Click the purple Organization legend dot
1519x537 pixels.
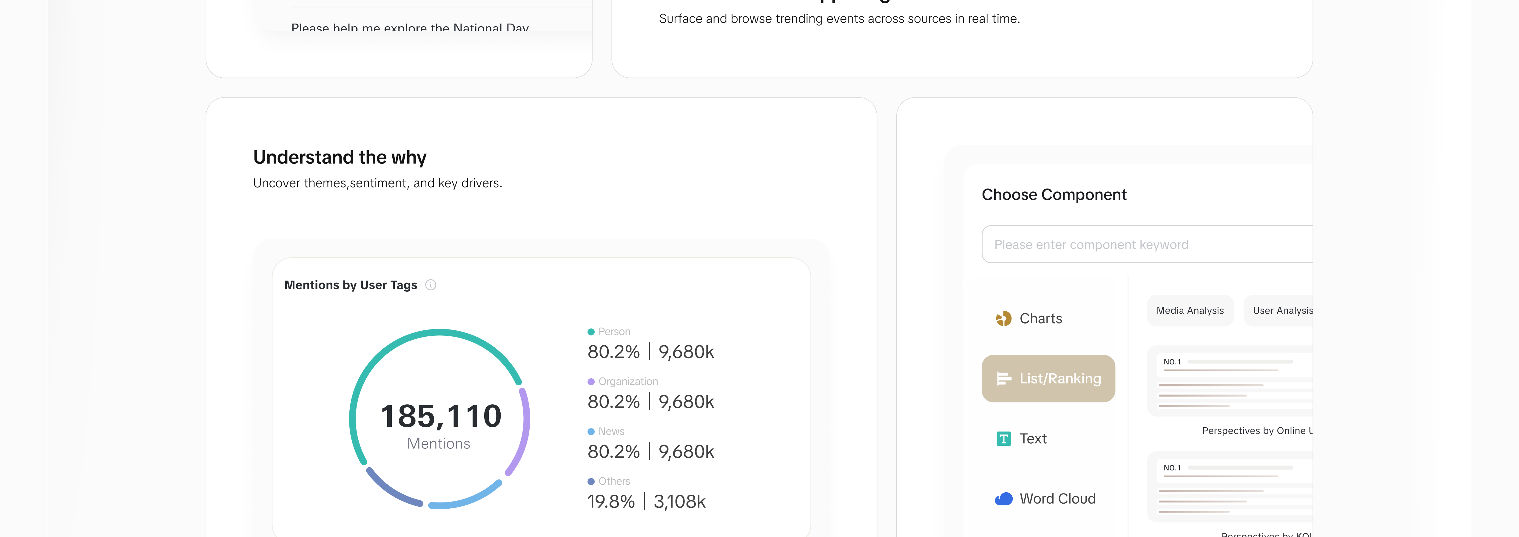pos(591,382)
